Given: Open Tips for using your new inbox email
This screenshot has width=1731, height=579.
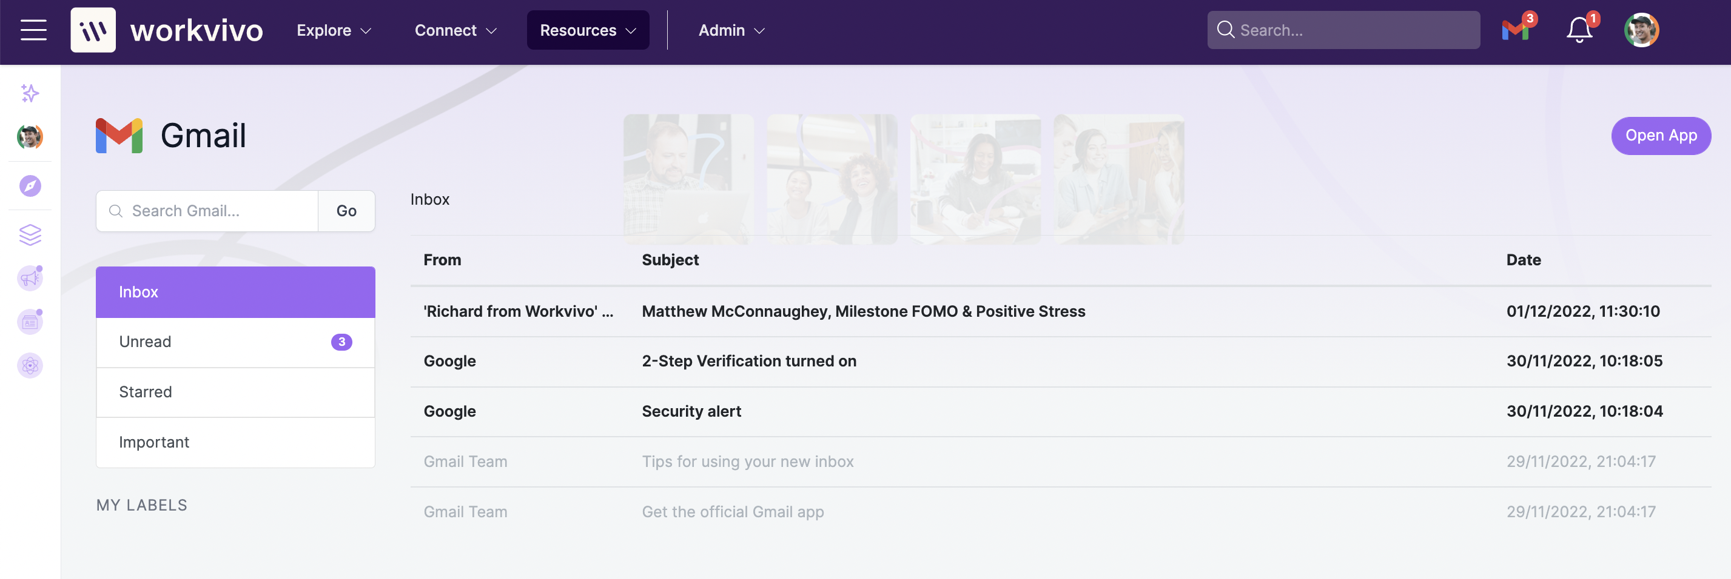Looking at the screenshot, I should tap(1060, 462).
